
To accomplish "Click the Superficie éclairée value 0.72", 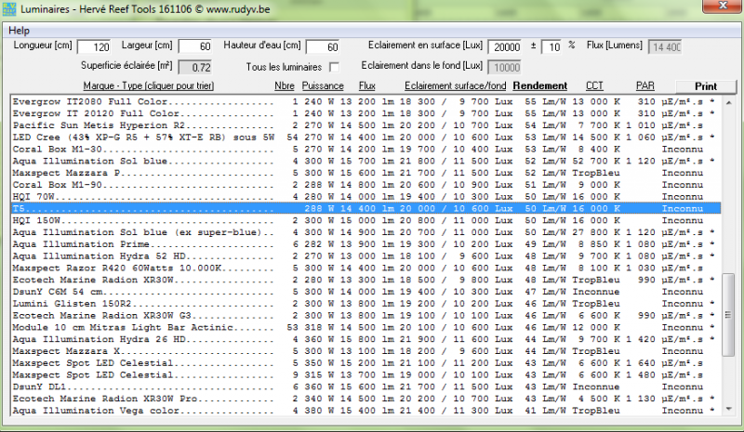I will [x=195, y=67].
